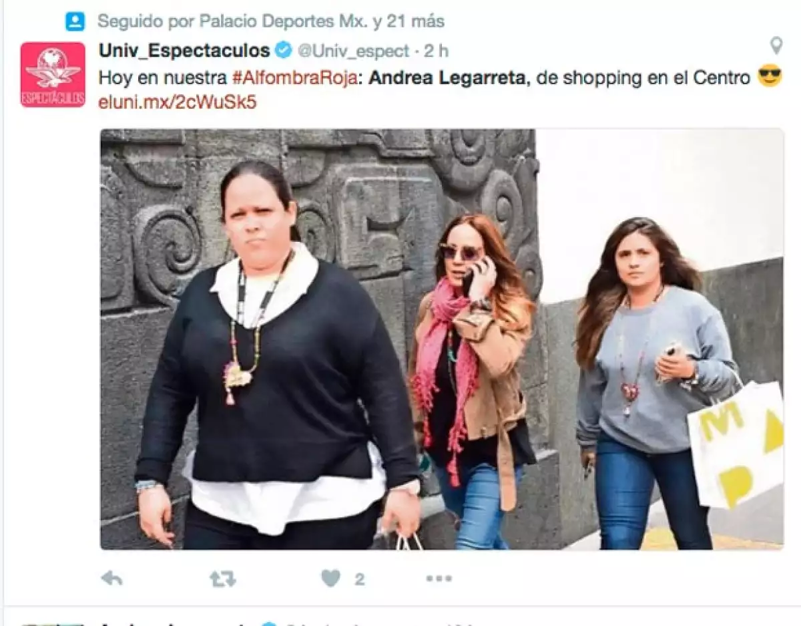
Task: Open the three-dots more options menu
Action: coord(439,579)
